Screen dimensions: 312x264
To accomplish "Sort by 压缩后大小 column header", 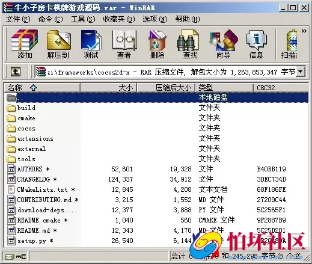I will pos(166,88).
